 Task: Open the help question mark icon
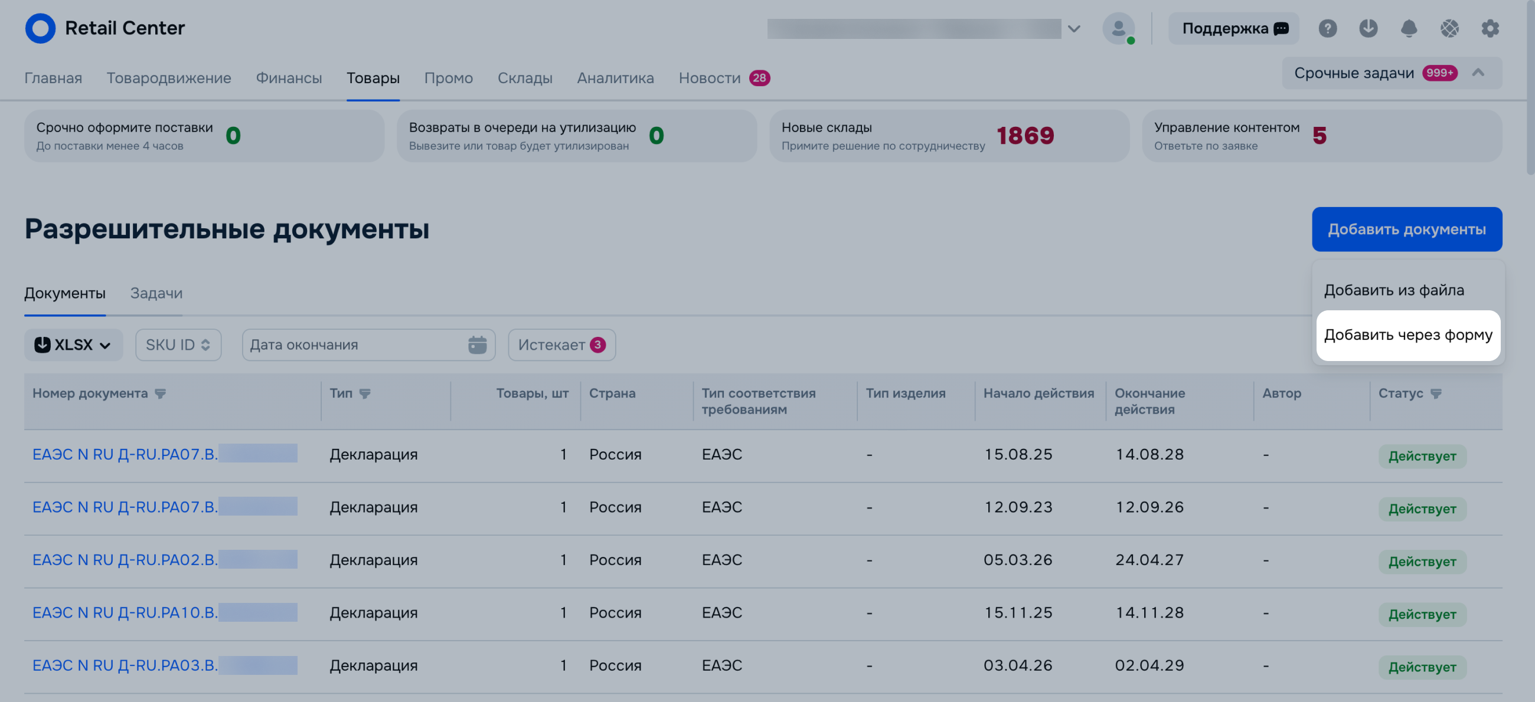coord(1327,28)
